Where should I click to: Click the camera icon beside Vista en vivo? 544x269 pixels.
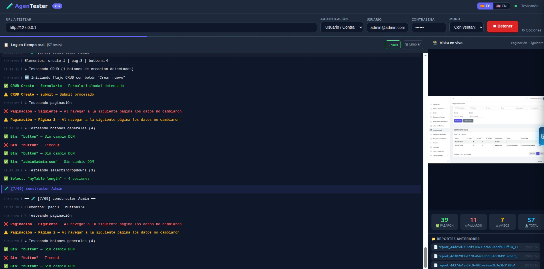(x=435, y=43)
